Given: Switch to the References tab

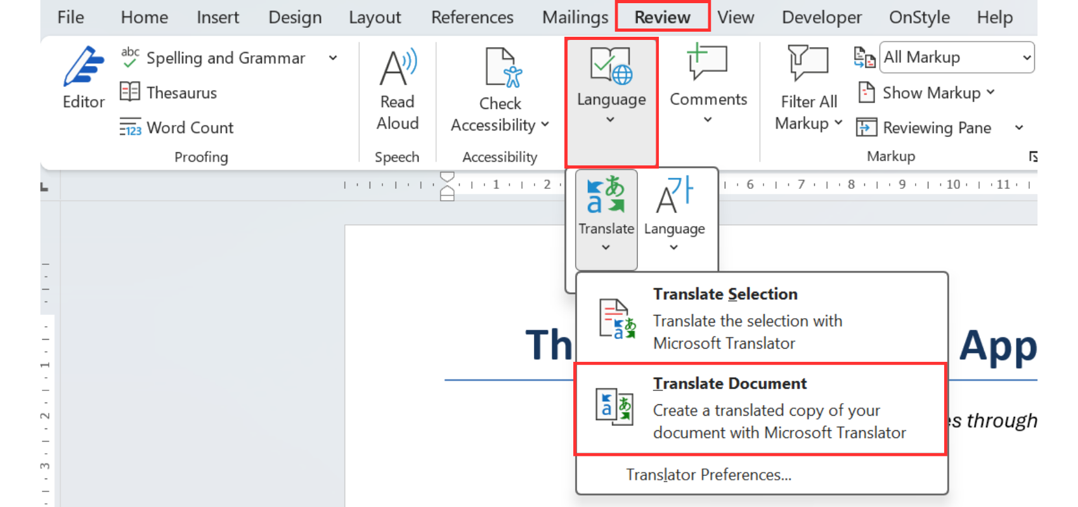Looking at the screenshot, I should coord(472,17).
